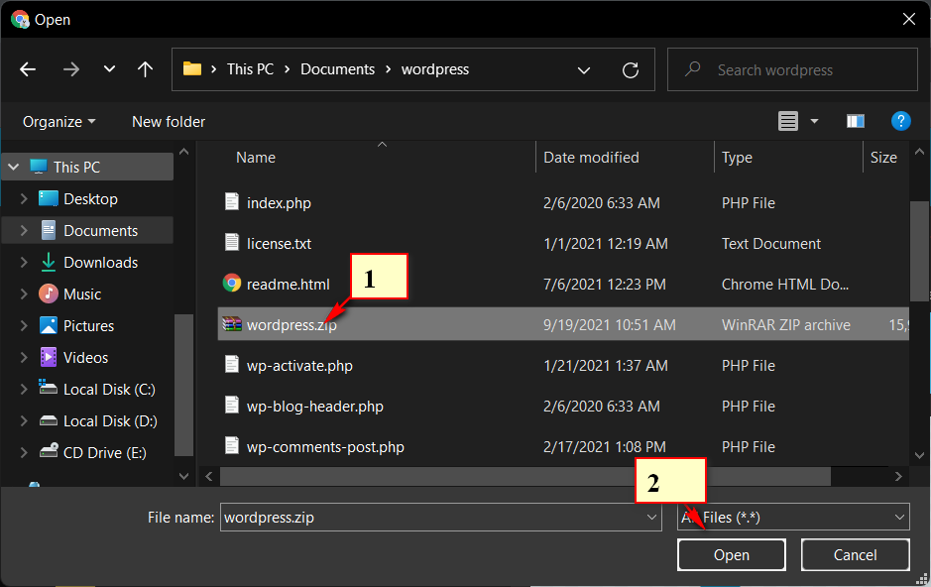Click the file icon beside license.txt
Screen dimensions: 931x587
232,242
